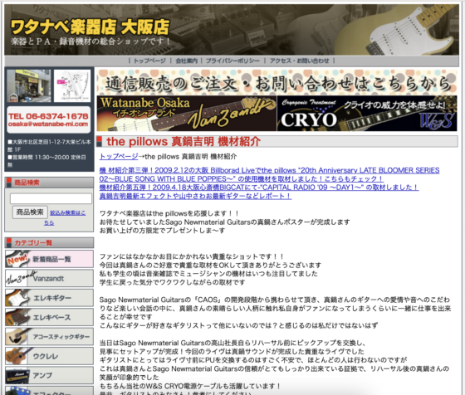Open the アコースティックギター category button
Screen dimensions: 465x395
pyautogui.click(x=49, y=337)
